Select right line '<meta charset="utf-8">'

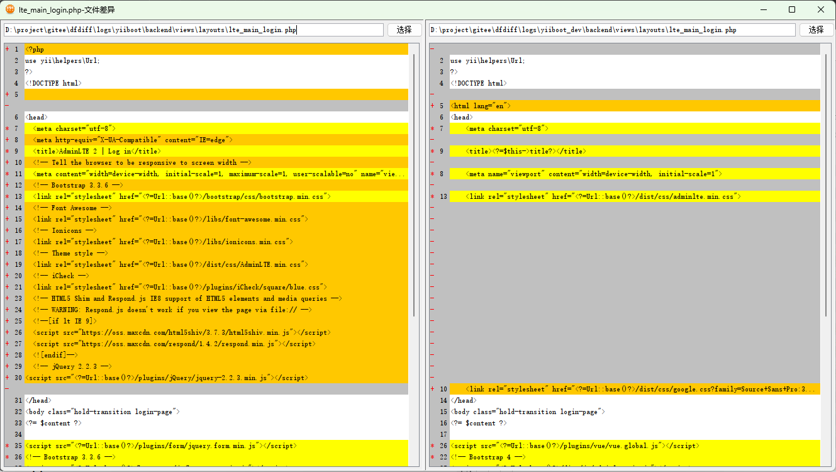tap(635, 128)
